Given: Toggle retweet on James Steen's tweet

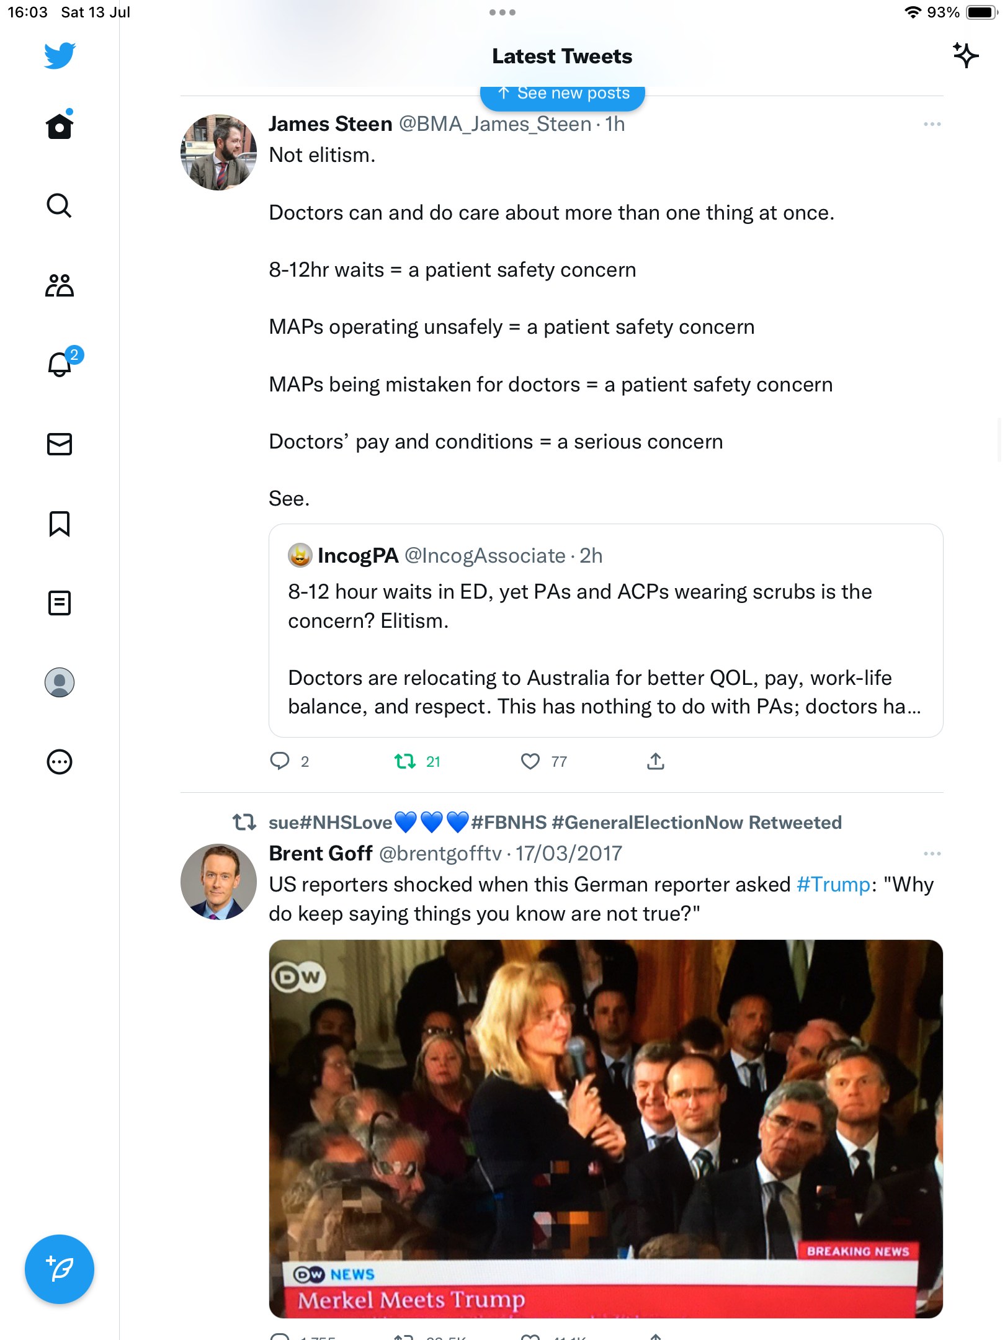Looking at the screenshot, I should pos(406,761).
